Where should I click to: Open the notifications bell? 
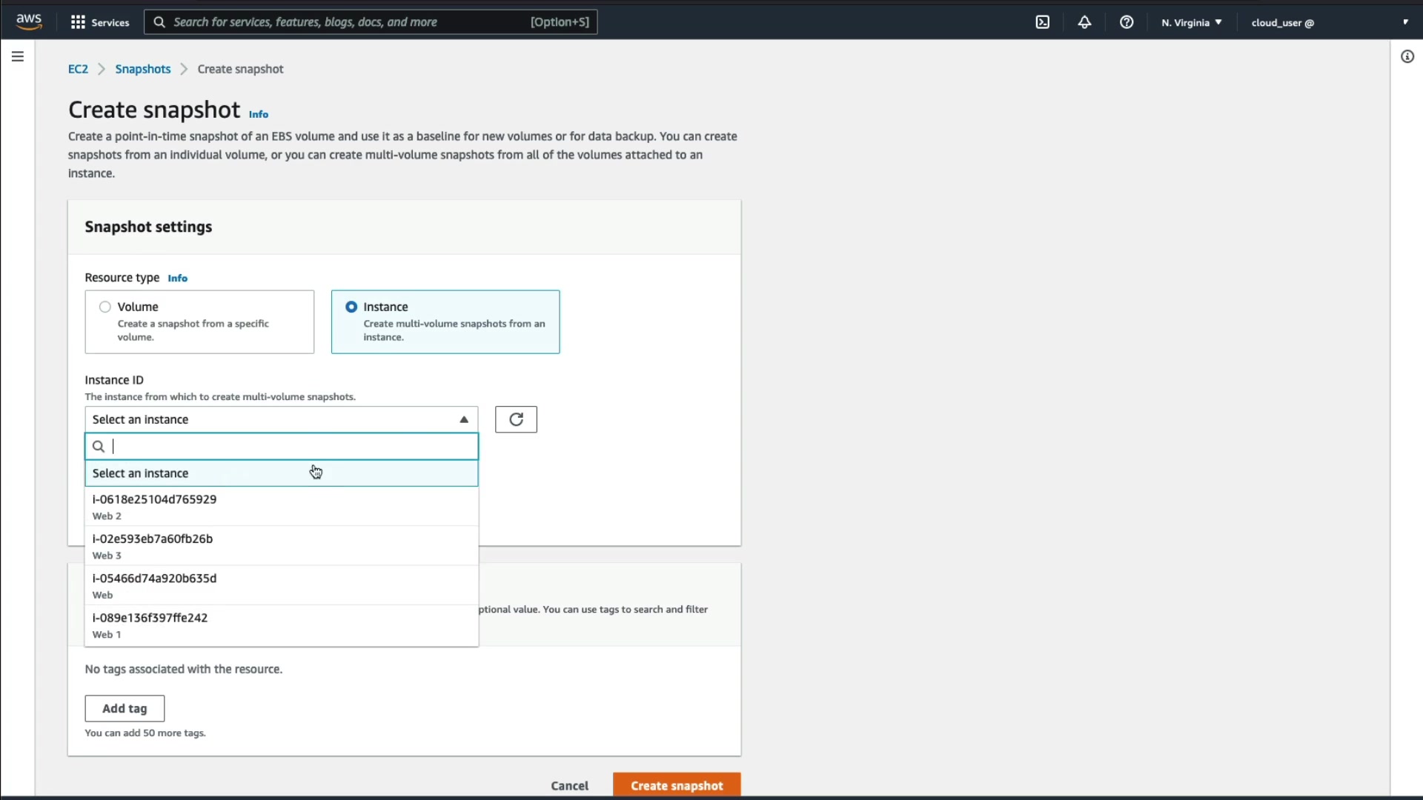(1084, 22)
